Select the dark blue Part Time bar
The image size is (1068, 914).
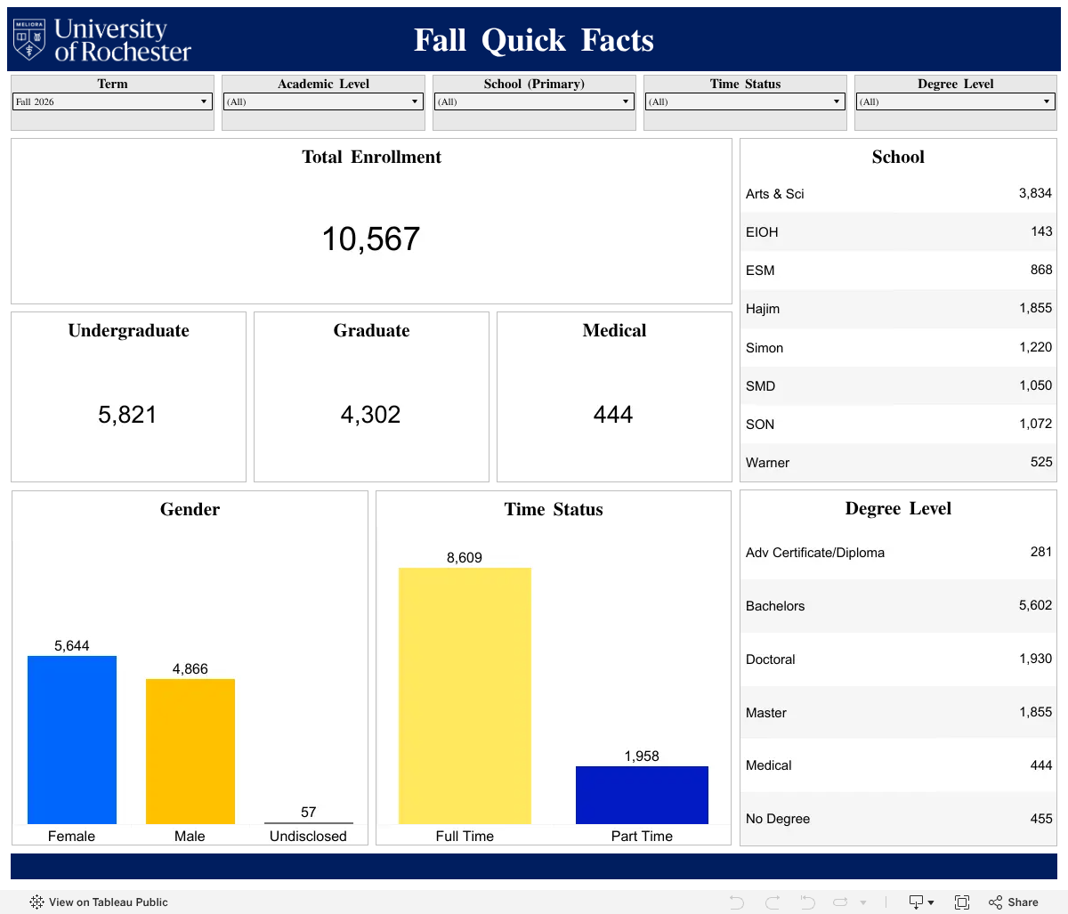click(642, 795)
